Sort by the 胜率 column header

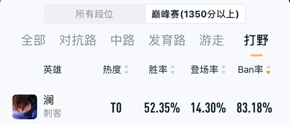pos(158,70)
